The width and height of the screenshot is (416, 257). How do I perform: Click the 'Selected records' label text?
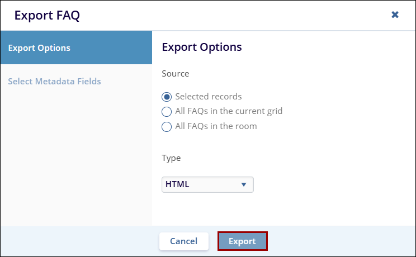(x=209, y=97)
